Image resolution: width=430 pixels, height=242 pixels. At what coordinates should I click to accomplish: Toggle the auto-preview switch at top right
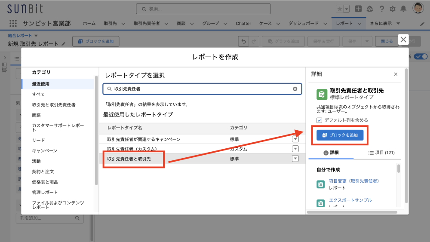click(x=421, y=56)
